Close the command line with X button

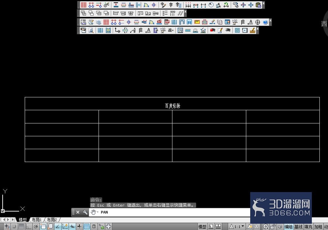(78, 212)
